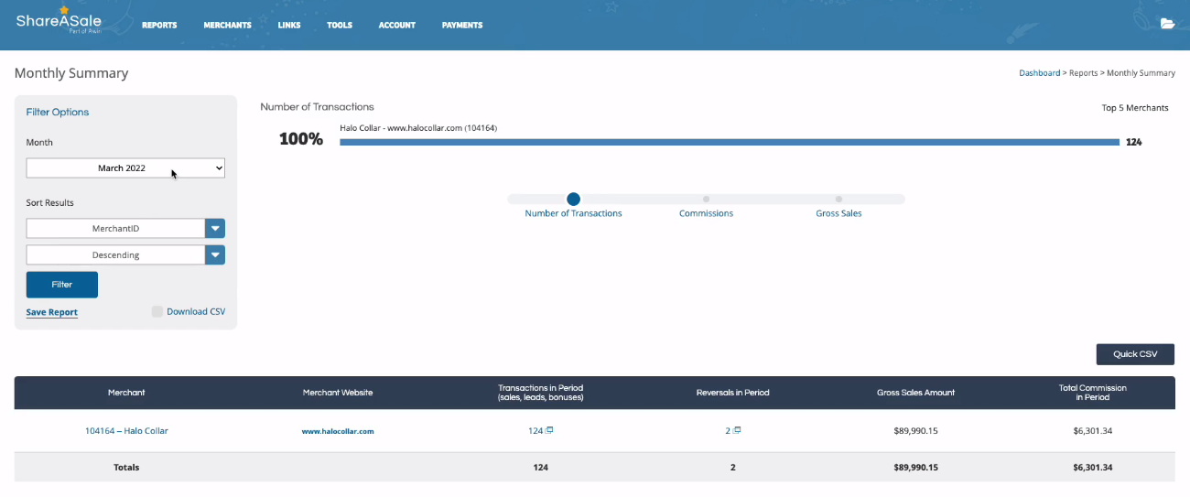Tick the Download CSV checkbox
1190x497 pixels.
tap(157, 311)
